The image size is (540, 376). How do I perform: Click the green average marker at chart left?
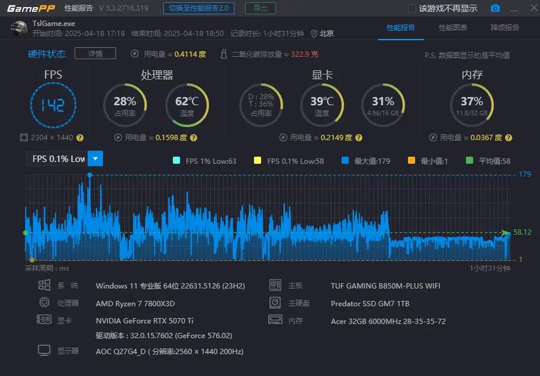[x=26, y=233]
